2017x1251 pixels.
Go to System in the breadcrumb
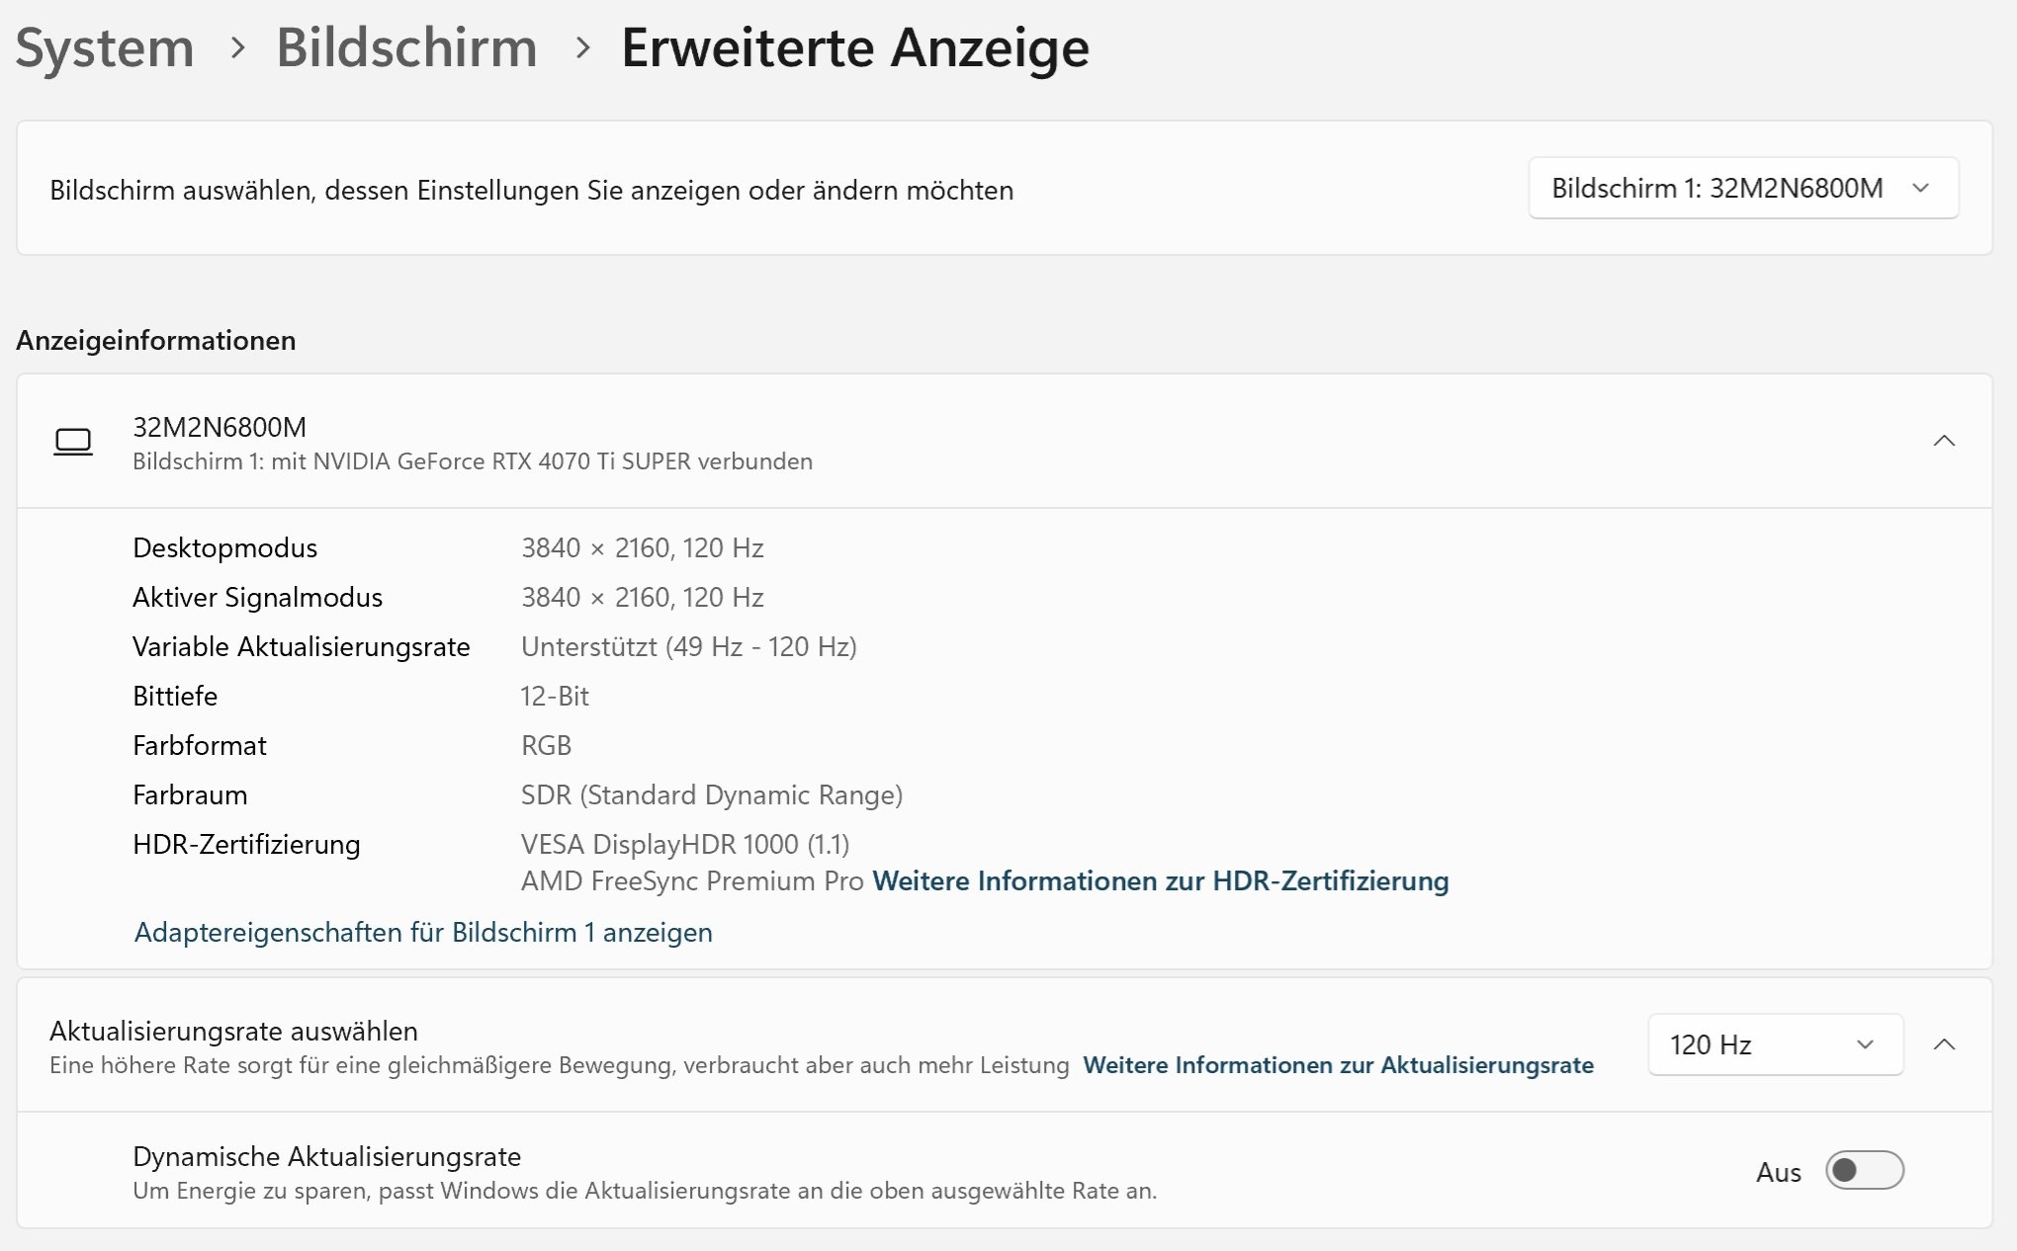tap(105, 47)
